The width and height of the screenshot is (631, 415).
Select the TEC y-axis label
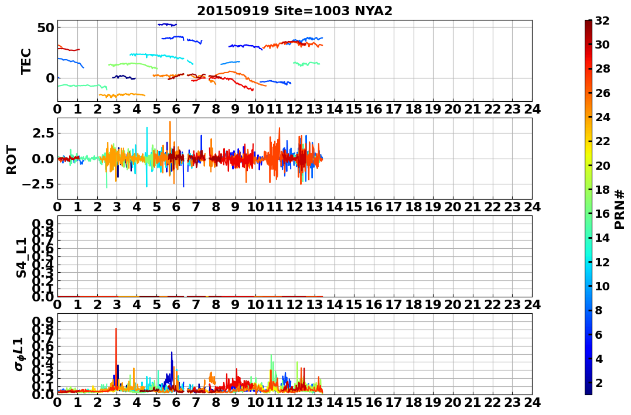pos(26,61)
